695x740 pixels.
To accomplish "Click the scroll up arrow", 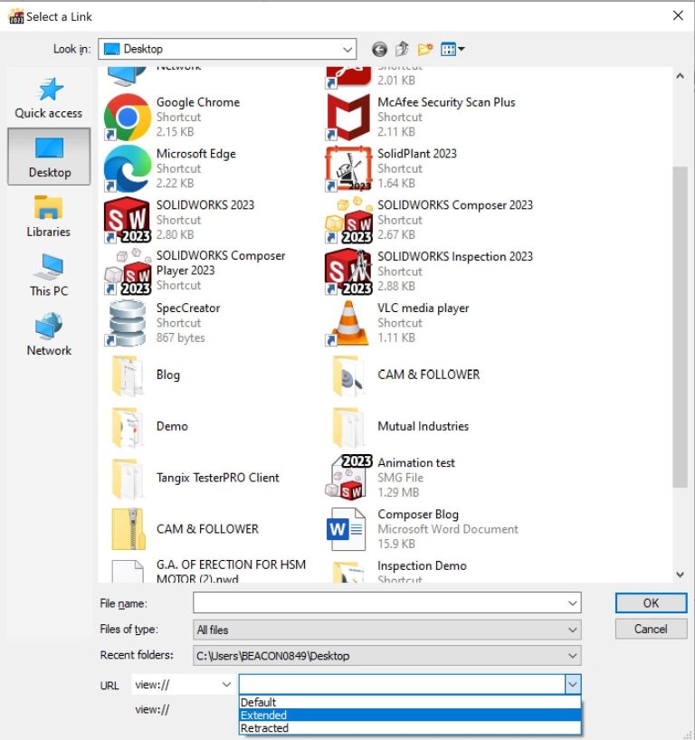I will coord(680,75).
